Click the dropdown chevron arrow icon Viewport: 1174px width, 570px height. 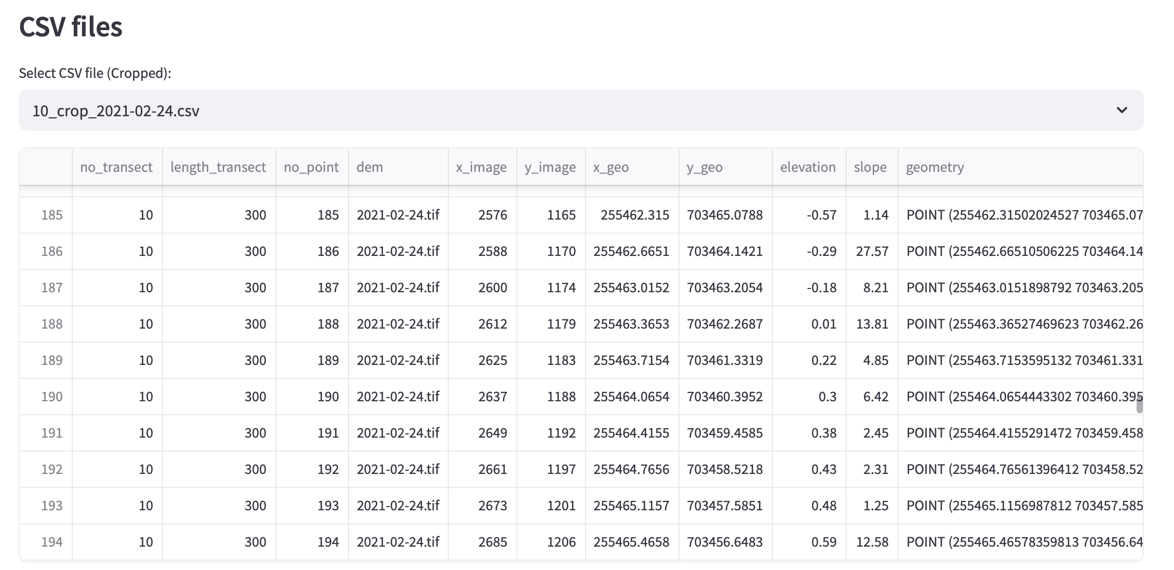point(1122,110)
